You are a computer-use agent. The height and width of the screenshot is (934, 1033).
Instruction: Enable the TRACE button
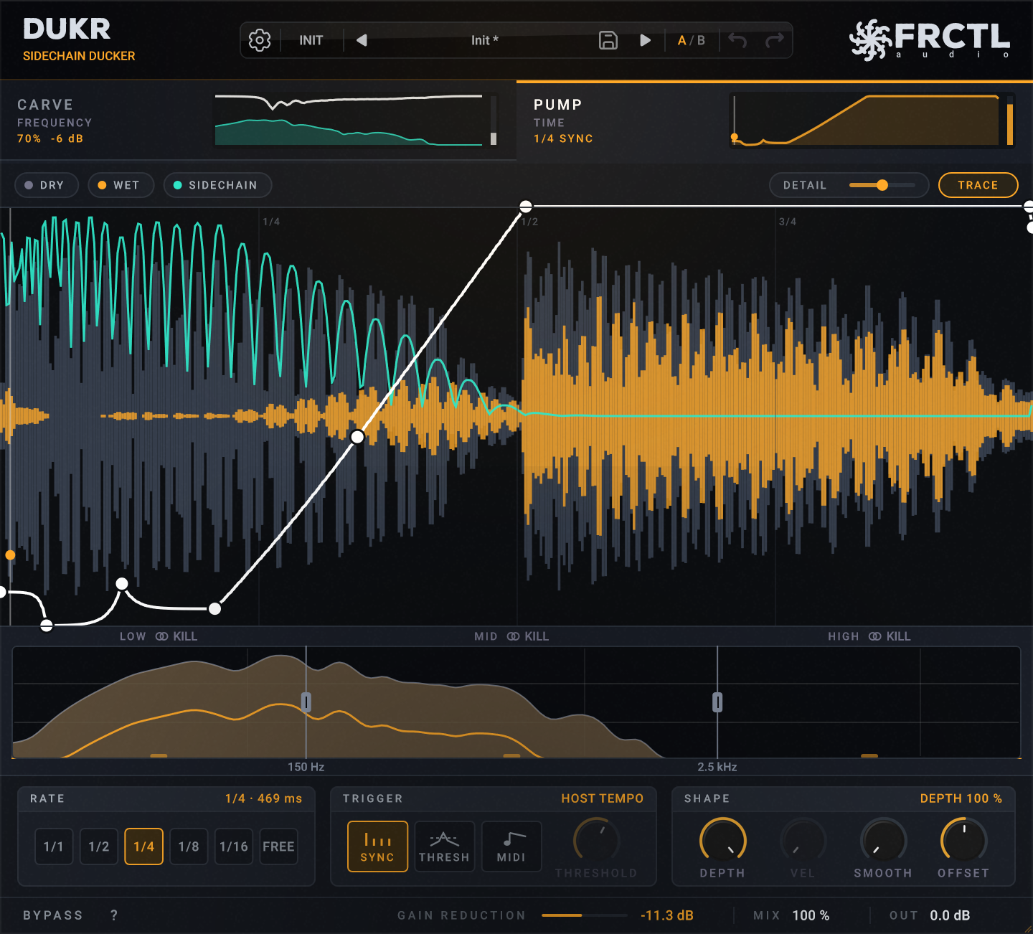tap(978, 185)
